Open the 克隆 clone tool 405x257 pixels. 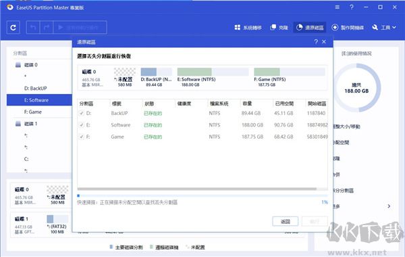[279, 28]
